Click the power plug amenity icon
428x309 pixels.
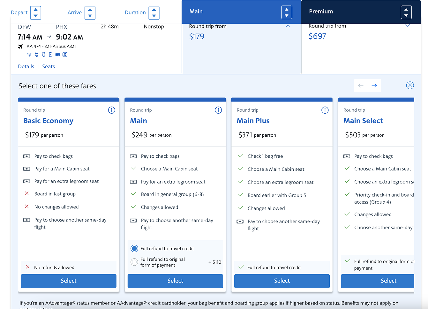[36, 55]
